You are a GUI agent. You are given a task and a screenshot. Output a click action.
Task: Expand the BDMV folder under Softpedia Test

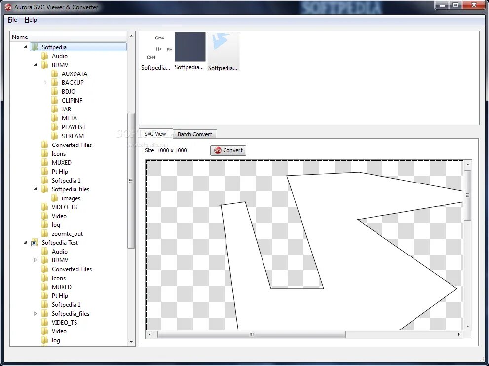tap(35, 260)
